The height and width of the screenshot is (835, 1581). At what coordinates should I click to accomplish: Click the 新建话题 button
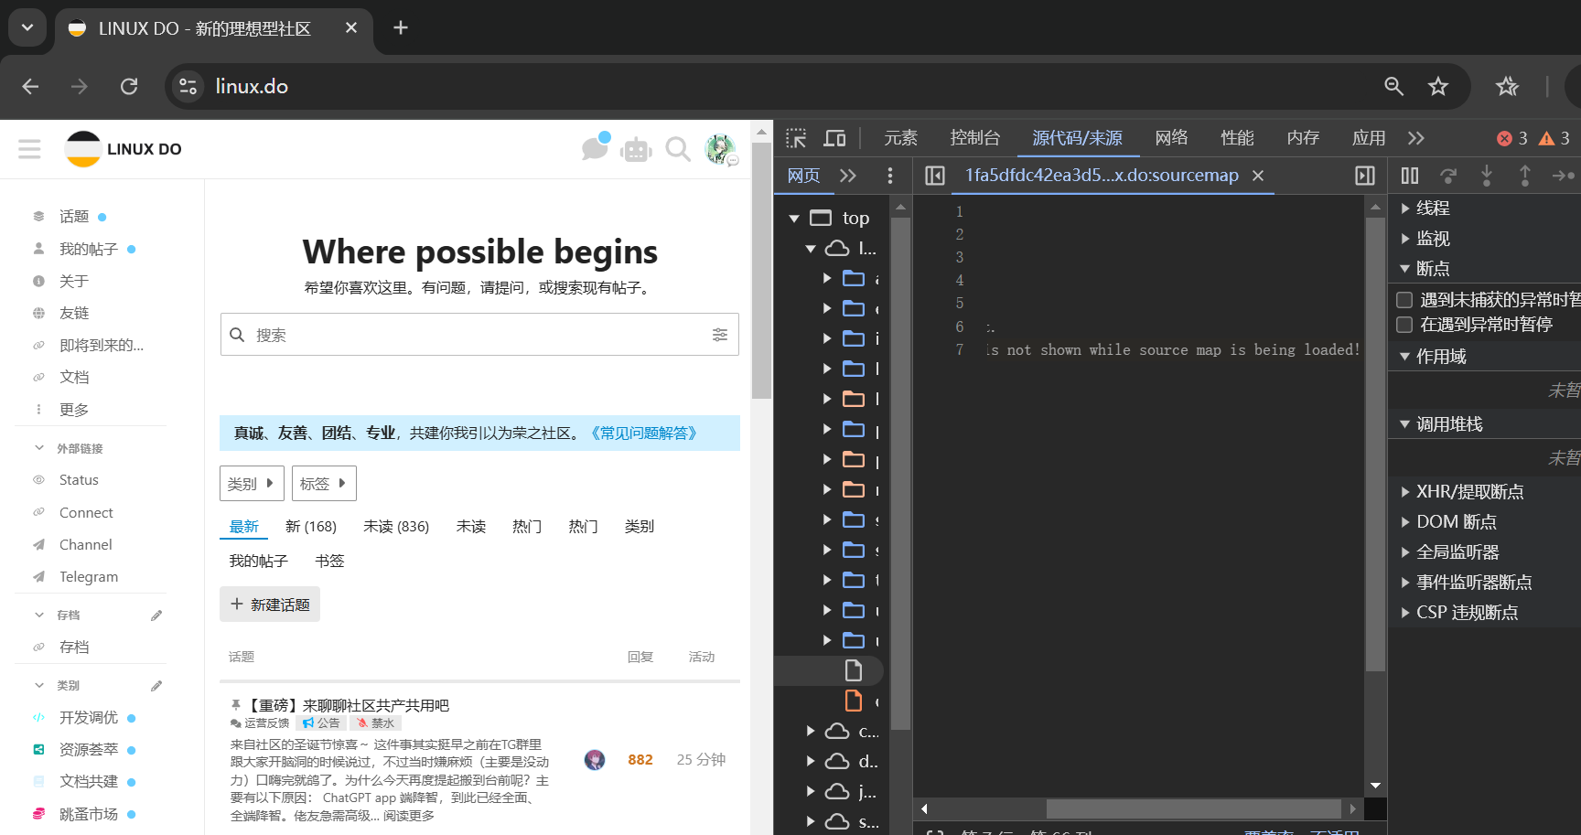[270, 605]
